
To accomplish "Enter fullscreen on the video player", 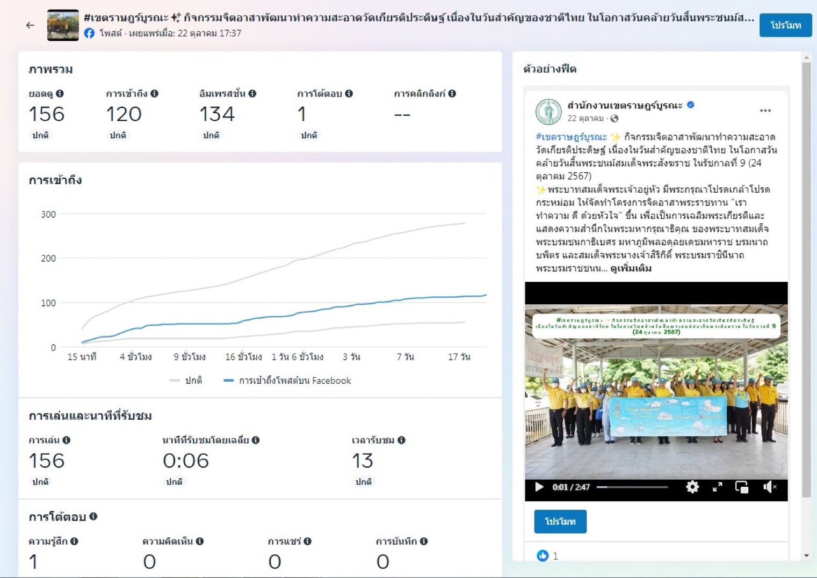I will point(717,487).
